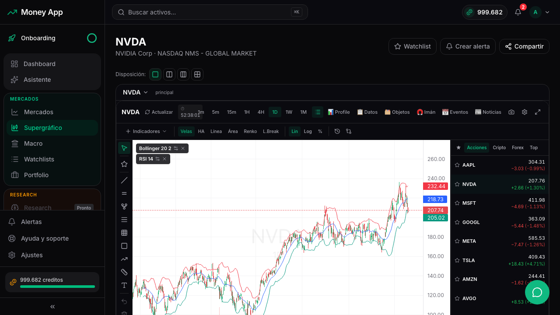Select the rectangle shape tool
The width and height of the screenshot is (560, 315).
(x=124, y=246)
